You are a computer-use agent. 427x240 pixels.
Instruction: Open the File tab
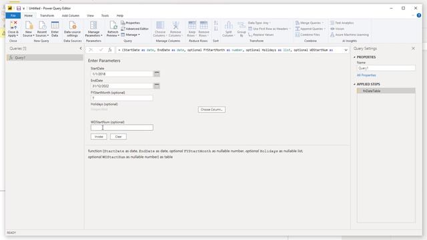tap(13, 15)
